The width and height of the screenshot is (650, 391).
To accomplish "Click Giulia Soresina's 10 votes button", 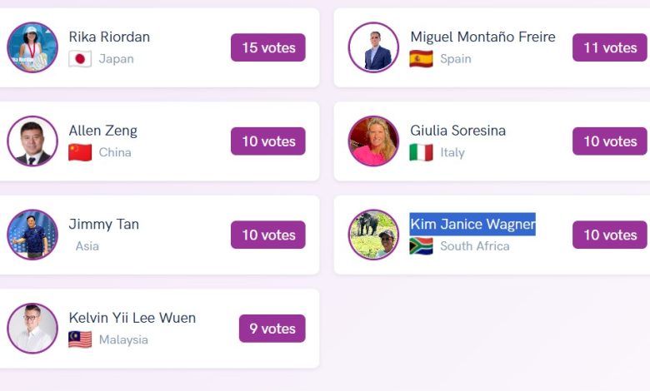I will [609, 141].
